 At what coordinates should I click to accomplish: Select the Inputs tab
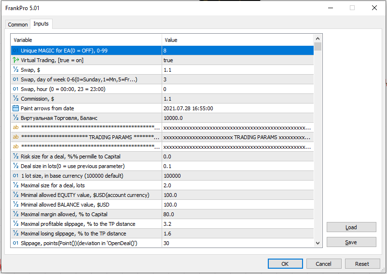click(41, 24)
